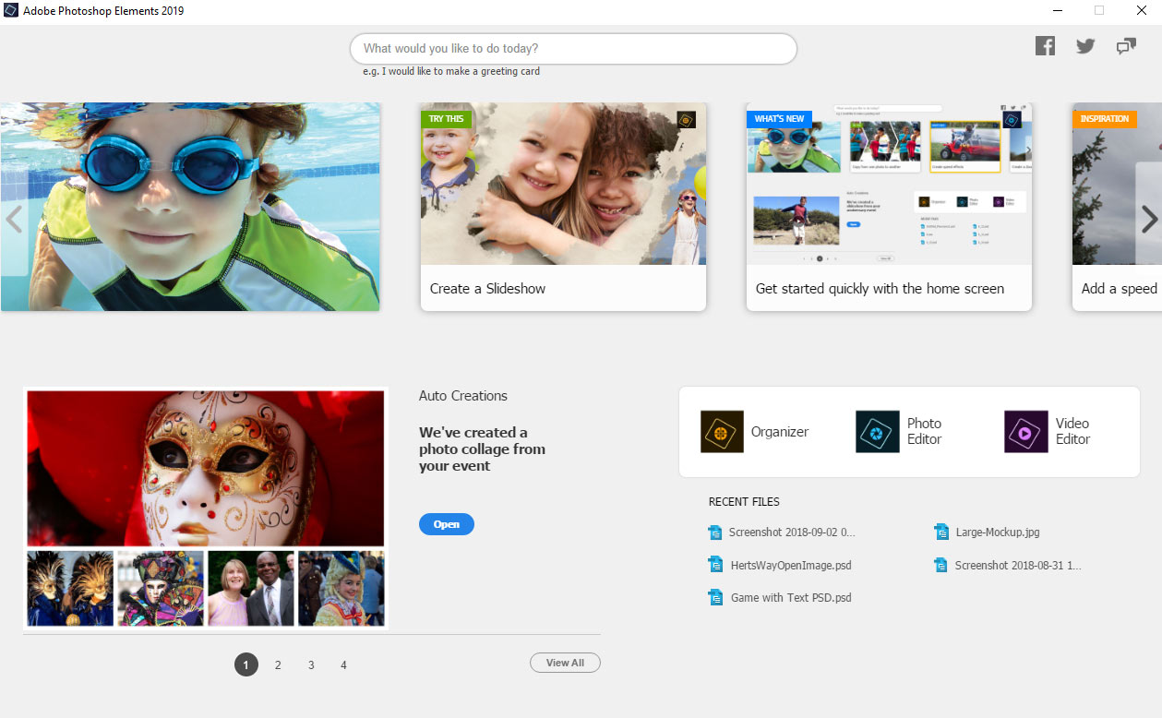
Task: Click the View All button
Action: [565, 663]
